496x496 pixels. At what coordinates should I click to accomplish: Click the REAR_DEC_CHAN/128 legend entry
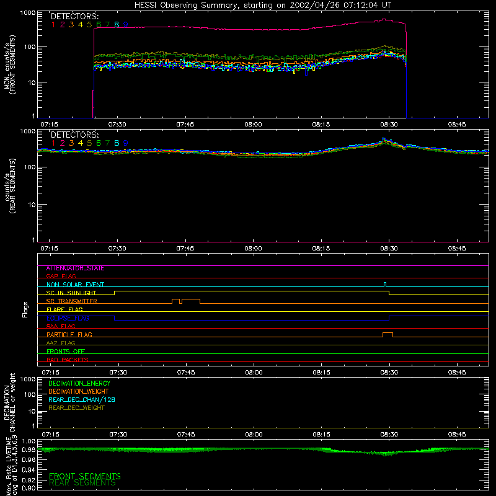[x=82, y=400]
